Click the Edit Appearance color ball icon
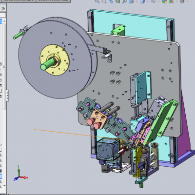This screenshot has height=195, width=195. [164, 1]
